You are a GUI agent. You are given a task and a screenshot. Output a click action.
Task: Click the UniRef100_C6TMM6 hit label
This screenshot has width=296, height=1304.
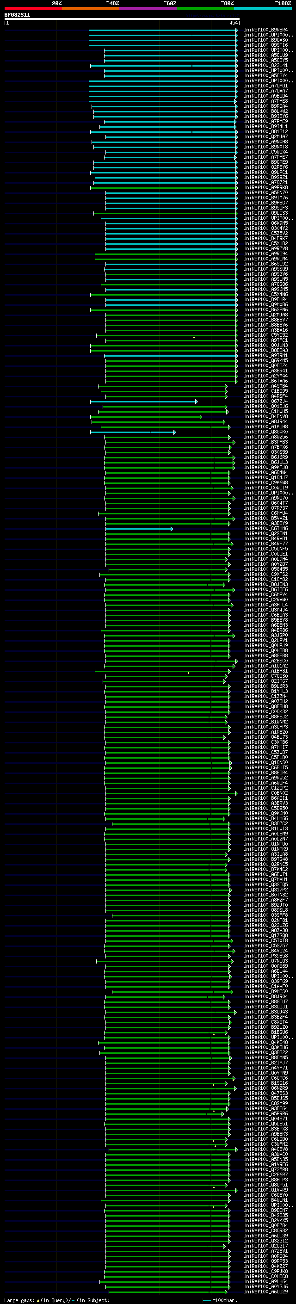265,528
